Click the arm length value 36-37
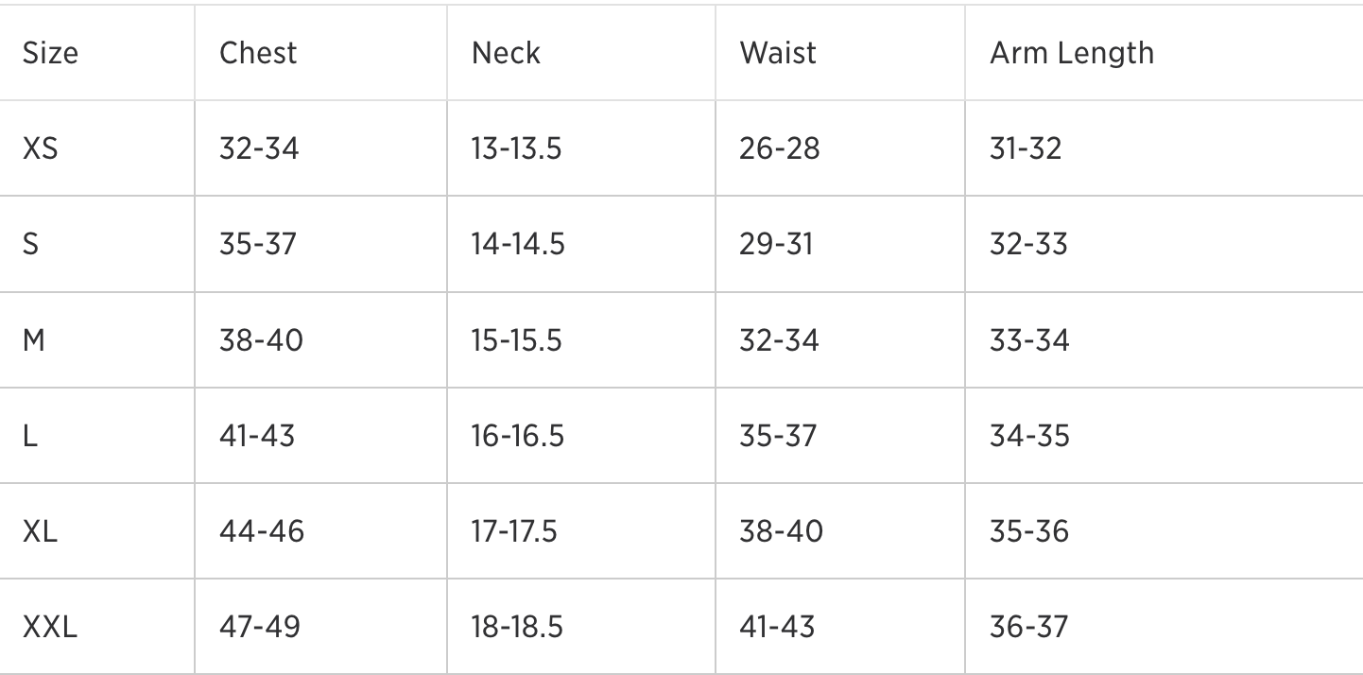 click(1028, 626)
